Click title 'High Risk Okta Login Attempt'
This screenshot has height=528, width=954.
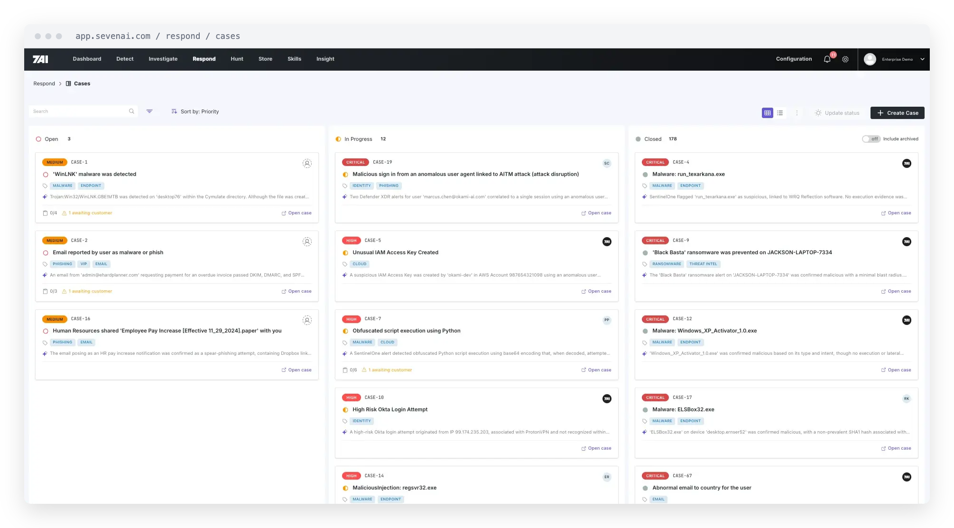click(390, 409)
